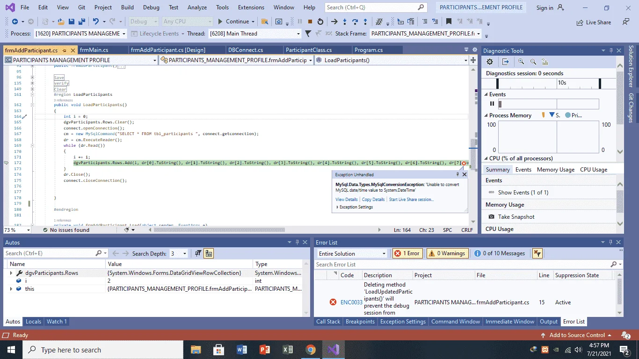The height and width of the screenshot is (359, 639).
Task: Click the ENC0033 error code link
Action: (351, 302)
